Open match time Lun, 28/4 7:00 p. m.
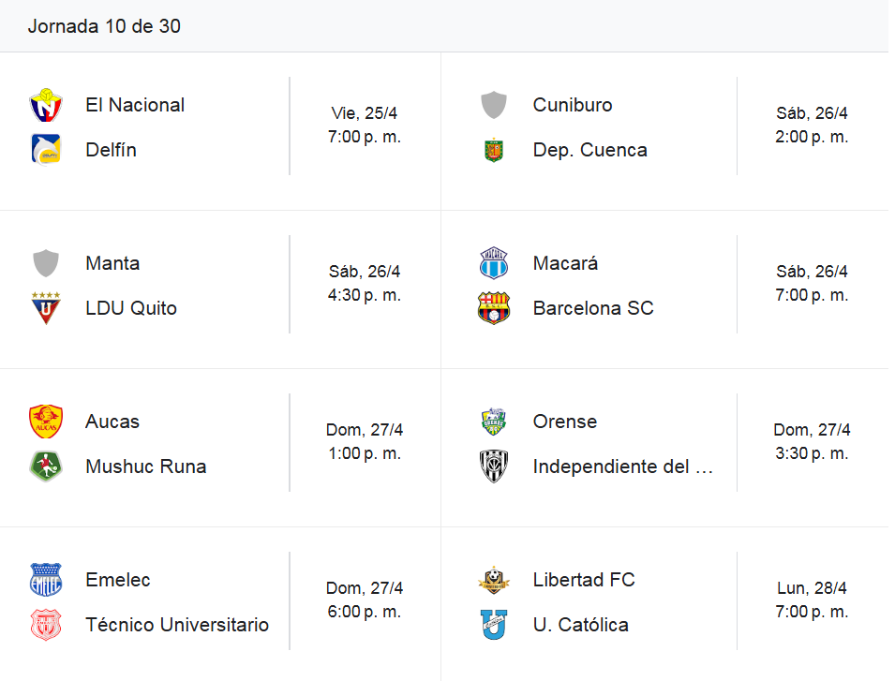Image resolution: width=895 pixels, height=681 pixels. coord(812,600)
